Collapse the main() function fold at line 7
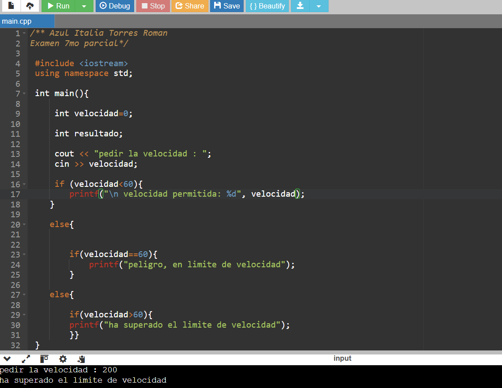 24,93
